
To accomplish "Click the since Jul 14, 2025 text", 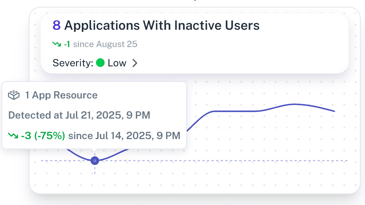I will click(x=124, y=136).
